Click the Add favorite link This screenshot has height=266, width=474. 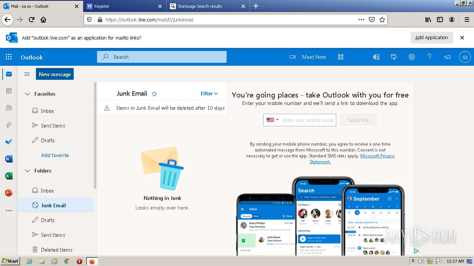(55, 155)
